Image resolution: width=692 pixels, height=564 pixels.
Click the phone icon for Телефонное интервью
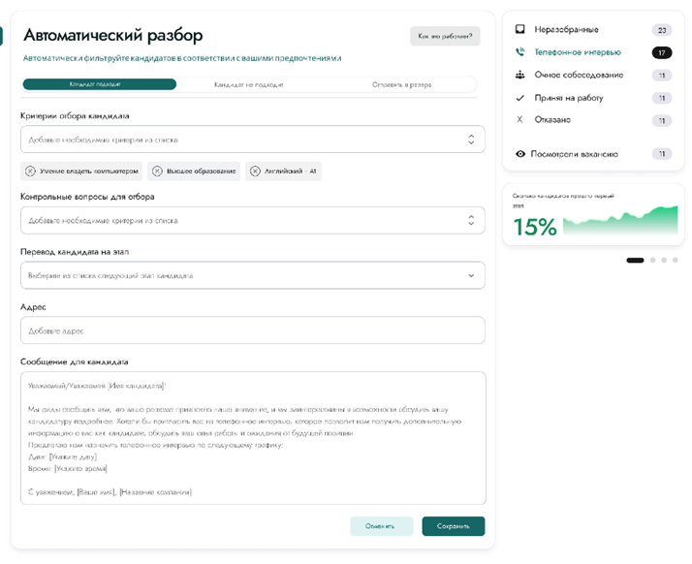520,52
